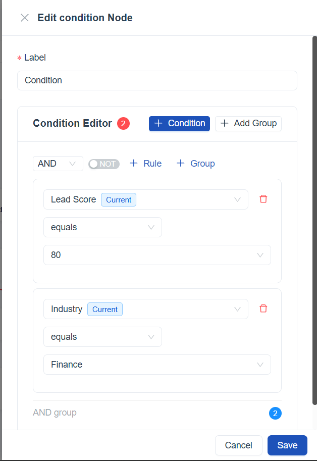Open the value dropdown showing 80
The image size is (317, 461).
pos(157,255)
